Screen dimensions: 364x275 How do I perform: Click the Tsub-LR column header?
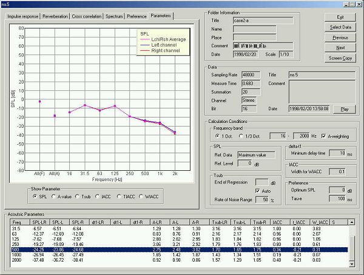click(221, 222)
